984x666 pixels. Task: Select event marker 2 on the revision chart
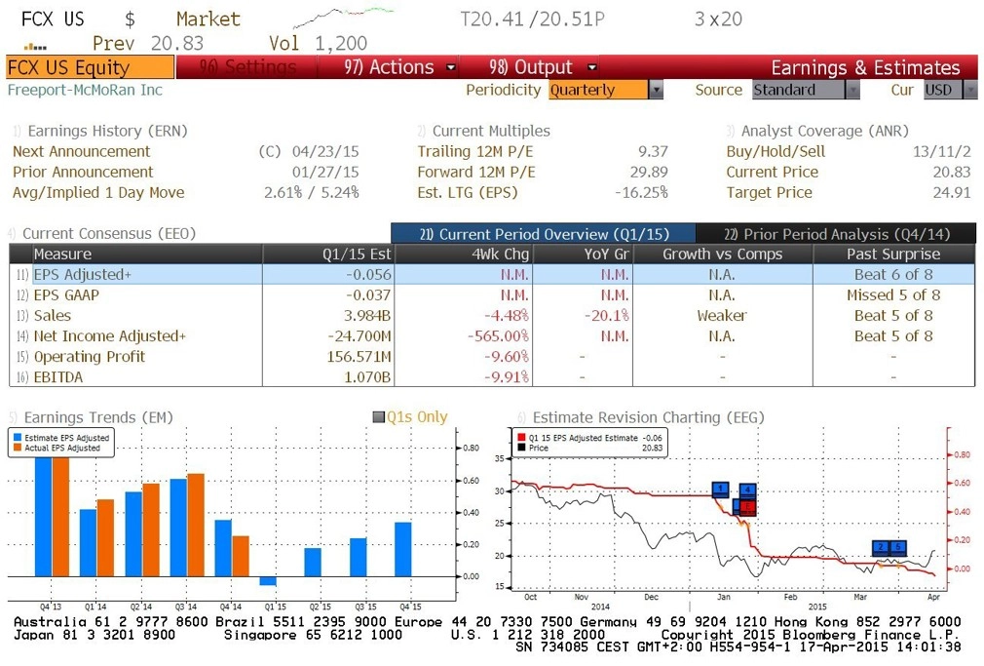(881, 547)
